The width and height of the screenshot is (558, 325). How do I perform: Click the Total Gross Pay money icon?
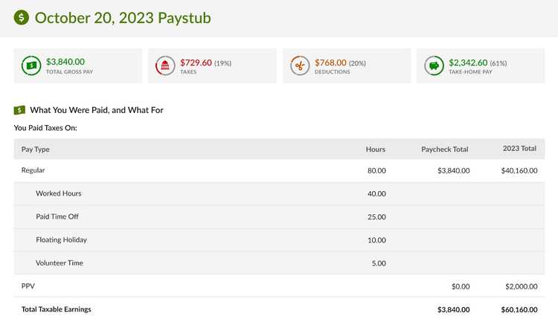pos(31,66)
